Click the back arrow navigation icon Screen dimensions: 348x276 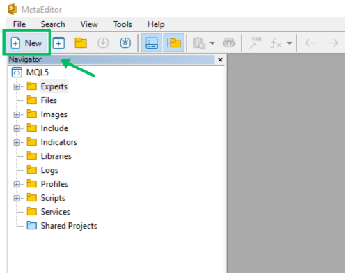(310, 43)
